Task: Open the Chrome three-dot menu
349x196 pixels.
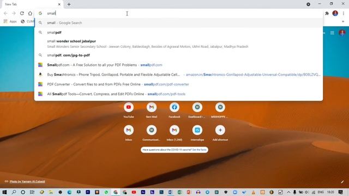Action: [x=344, y=13]
